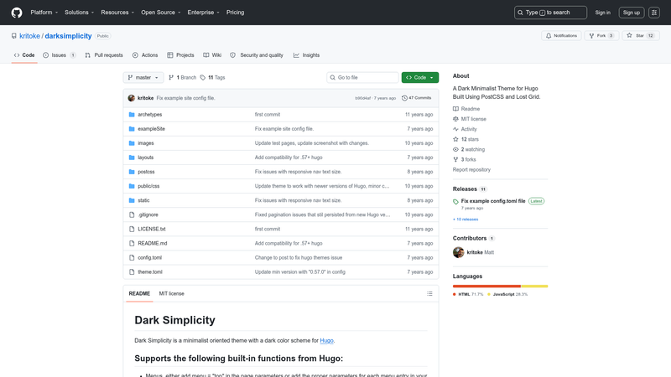The width and height of the screenshot is (671, 377).
Task: Click the release tag icon in Releases
Action: point(455,201)
